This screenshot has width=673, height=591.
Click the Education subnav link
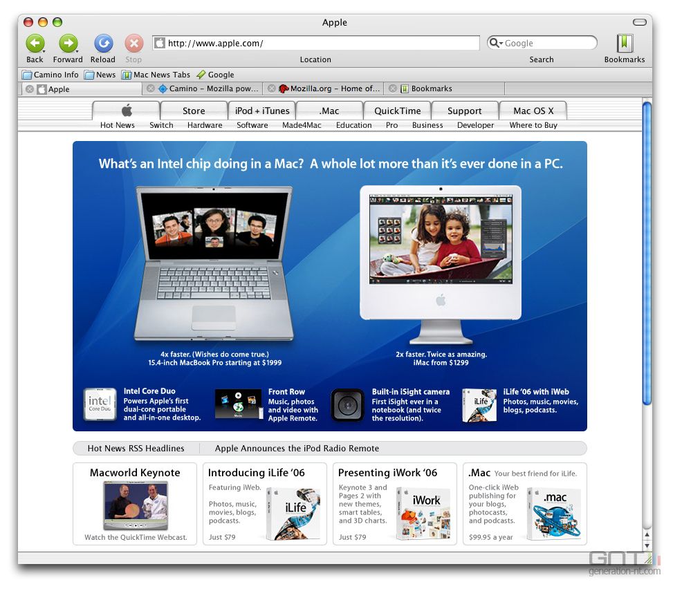coord(353,125)
